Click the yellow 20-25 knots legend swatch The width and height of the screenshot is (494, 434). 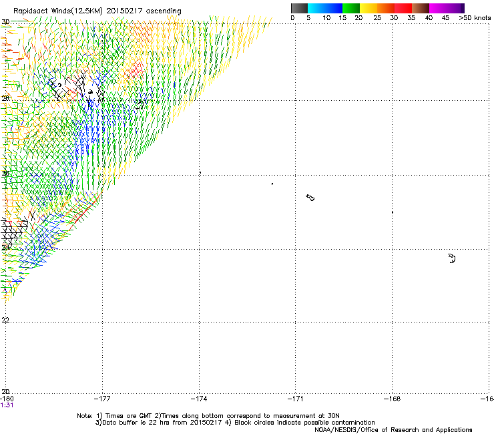point(368,8)
